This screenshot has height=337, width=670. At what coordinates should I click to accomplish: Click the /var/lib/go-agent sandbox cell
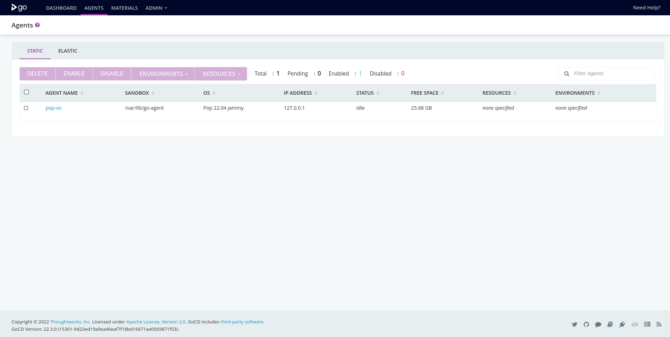pyautogui.click(x=145, y=108)
